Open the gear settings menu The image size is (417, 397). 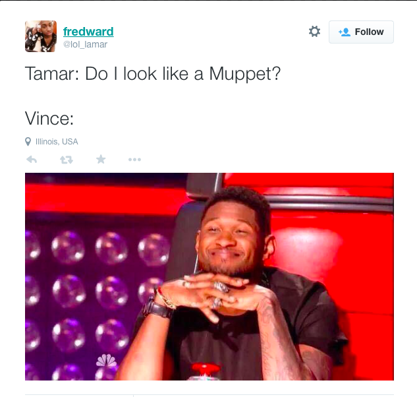click(314, 32)
